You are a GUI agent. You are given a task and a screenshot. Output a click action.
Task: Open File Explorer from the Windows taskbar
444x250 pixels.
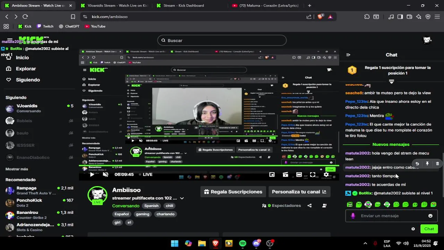coord(202,243)
